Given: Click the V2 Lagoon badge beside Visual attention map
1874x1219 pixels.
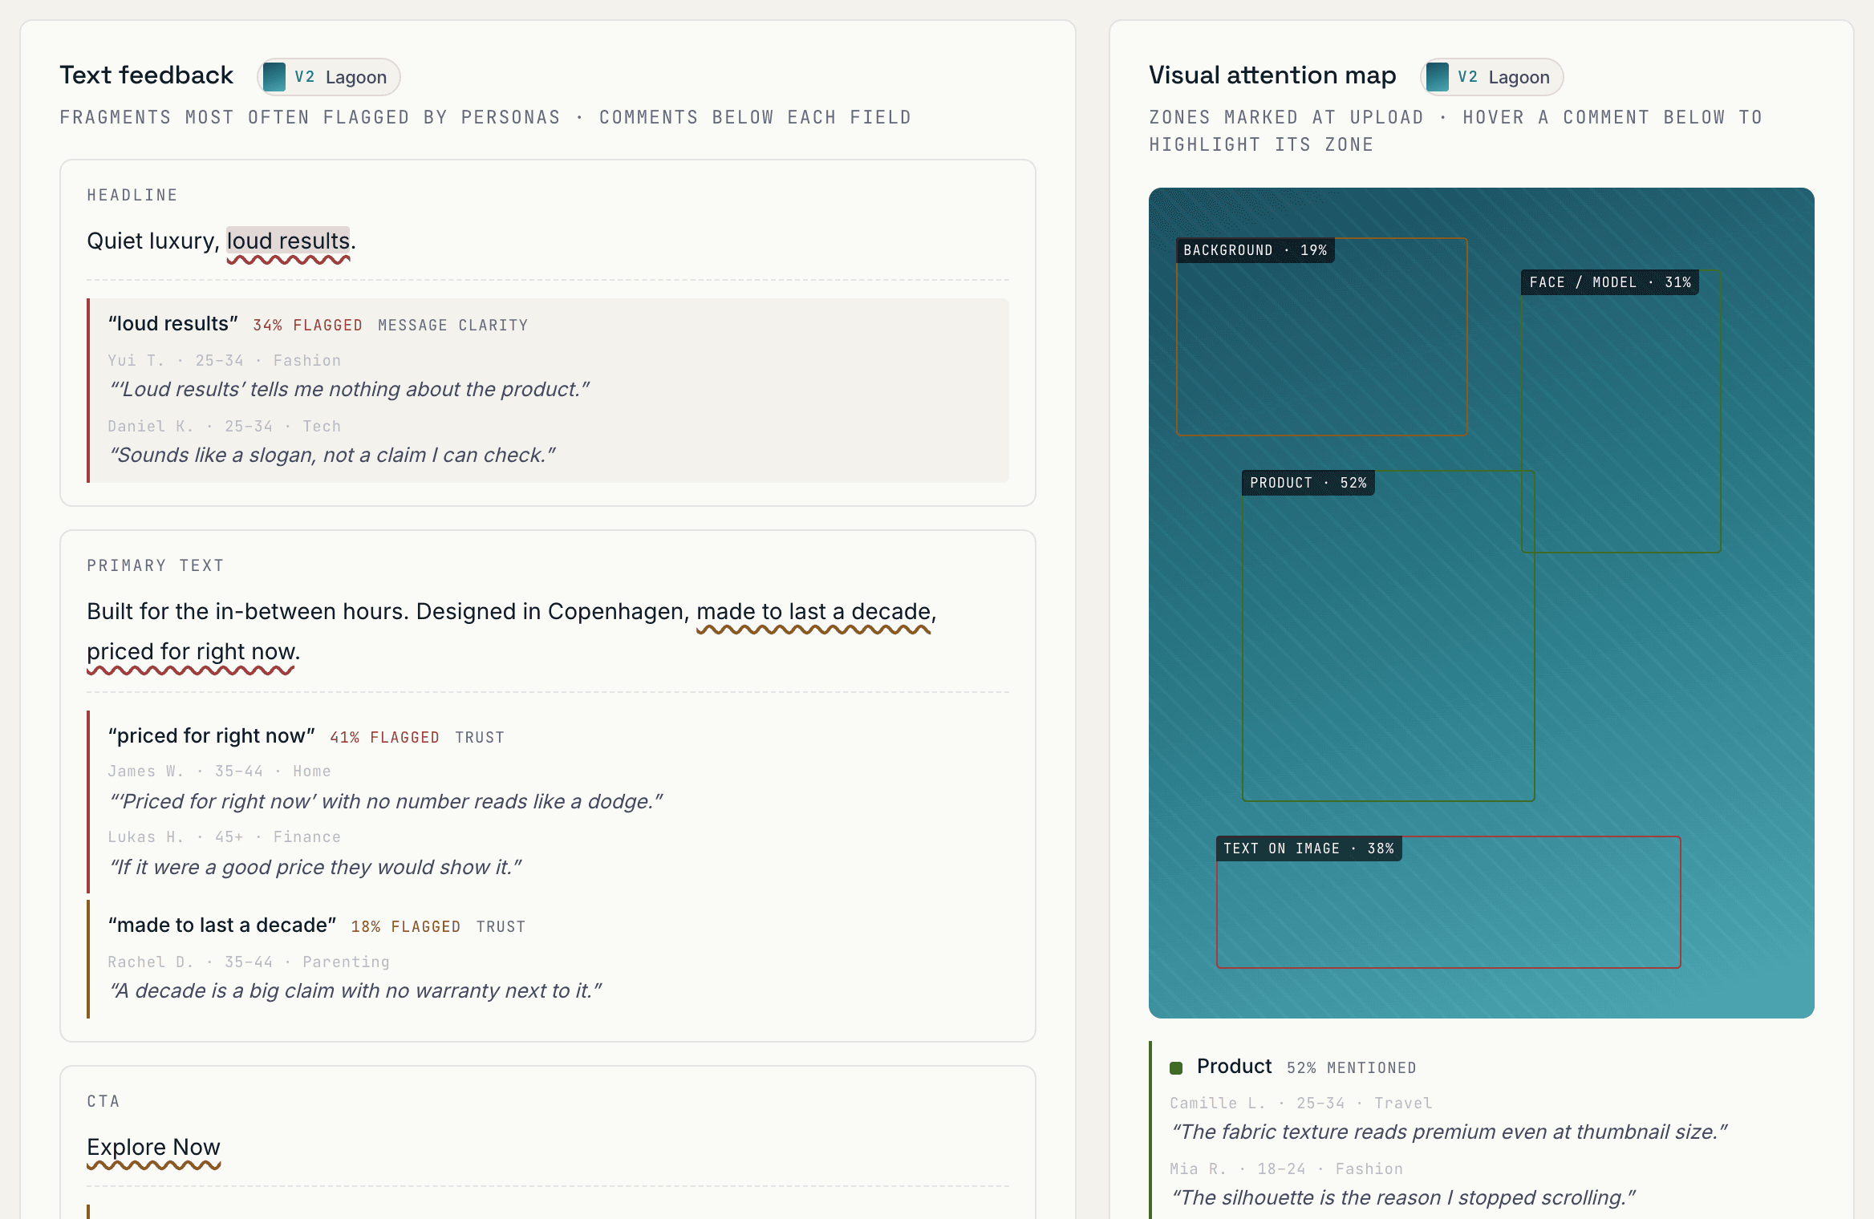Looking at the screenshot, I should click(x=1491, y=77).
